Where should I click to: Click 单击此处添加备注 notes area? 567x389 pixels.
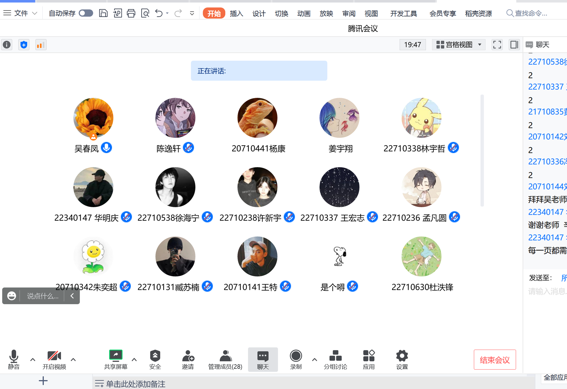[135, 384]
